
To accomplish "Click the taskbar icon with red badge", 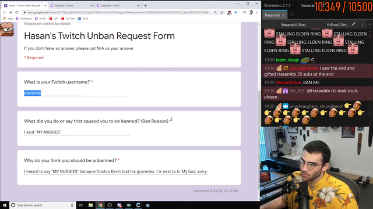I will tap(119, 205).
